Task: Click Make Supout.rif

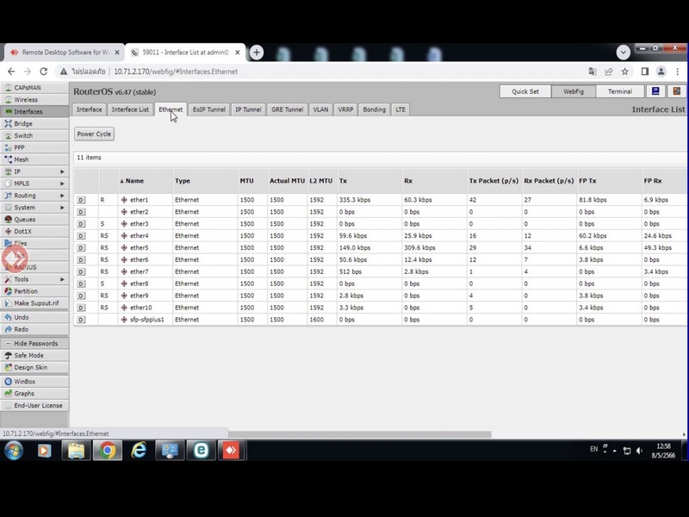Action: [34, 303]
